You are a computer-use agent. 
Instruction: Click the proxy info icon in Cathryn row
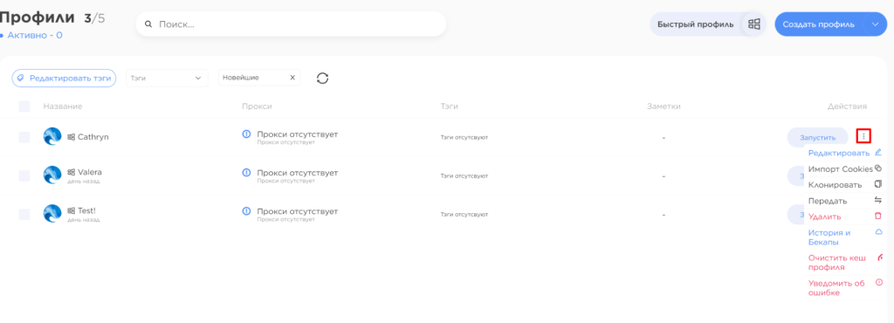[x=246, y=134]
